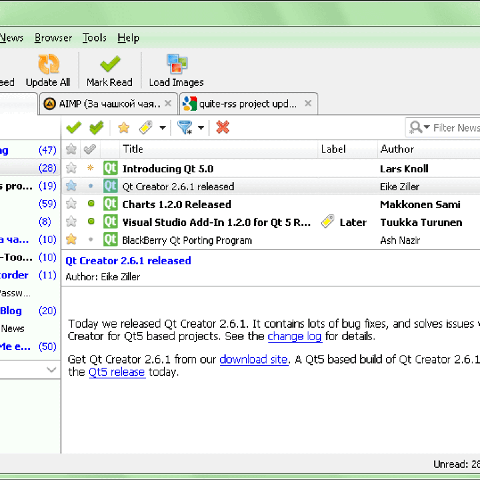Open the change log link

[294, 336]
